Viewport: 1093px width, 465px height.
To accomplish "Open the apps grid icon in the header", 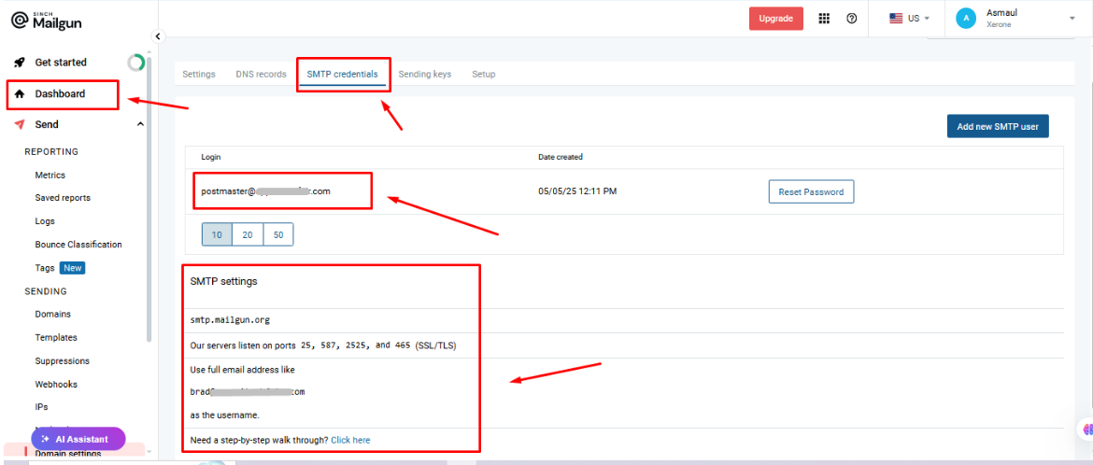I will point(824,19).
